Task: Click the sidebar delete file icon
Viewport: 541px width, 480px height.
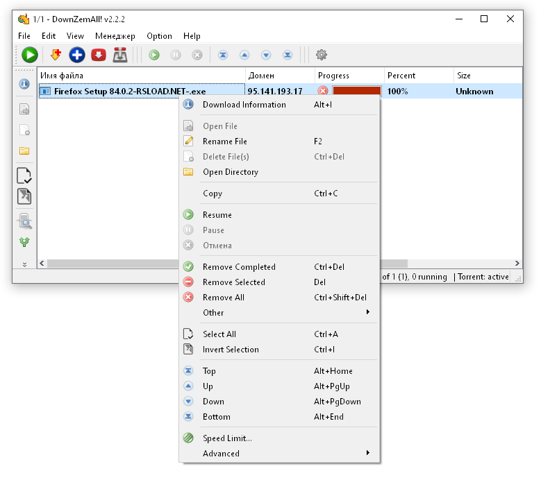Action: 24,130
